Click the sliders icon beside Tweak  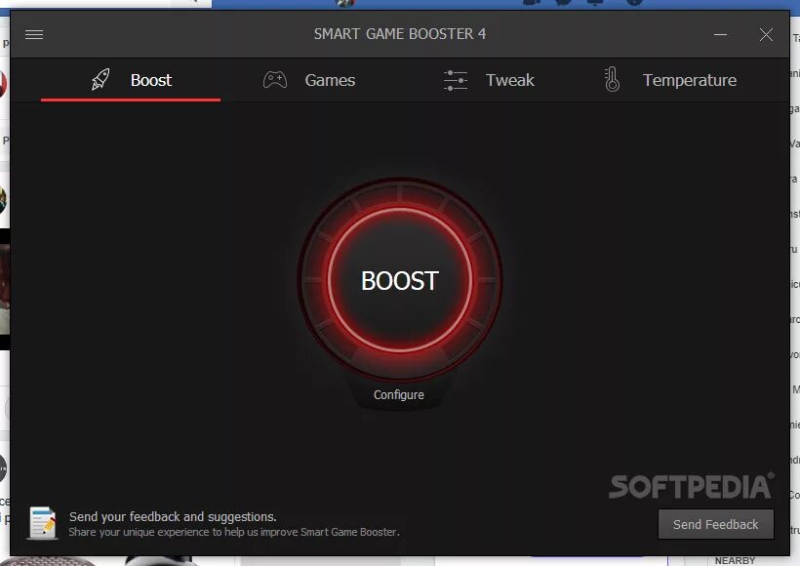455,80
